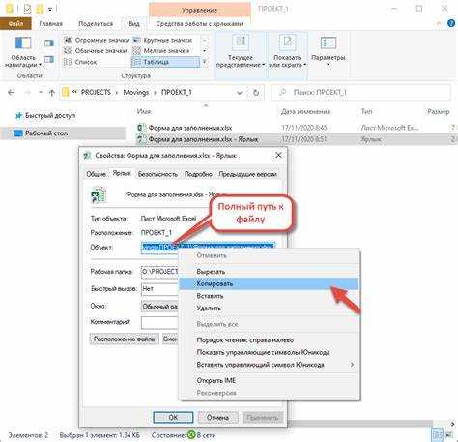The width and height of the screenshot is (458, 442).
Task: Refresh the folder view
Action: pyautogui.click(x=256, y=93)
